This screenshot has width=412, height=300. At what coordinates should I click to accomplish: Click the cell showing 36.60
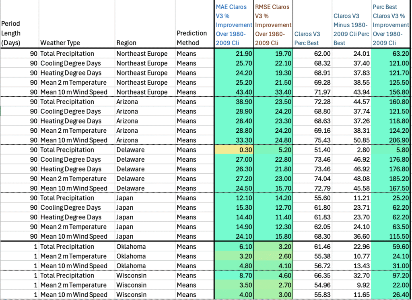coord(352,236)
